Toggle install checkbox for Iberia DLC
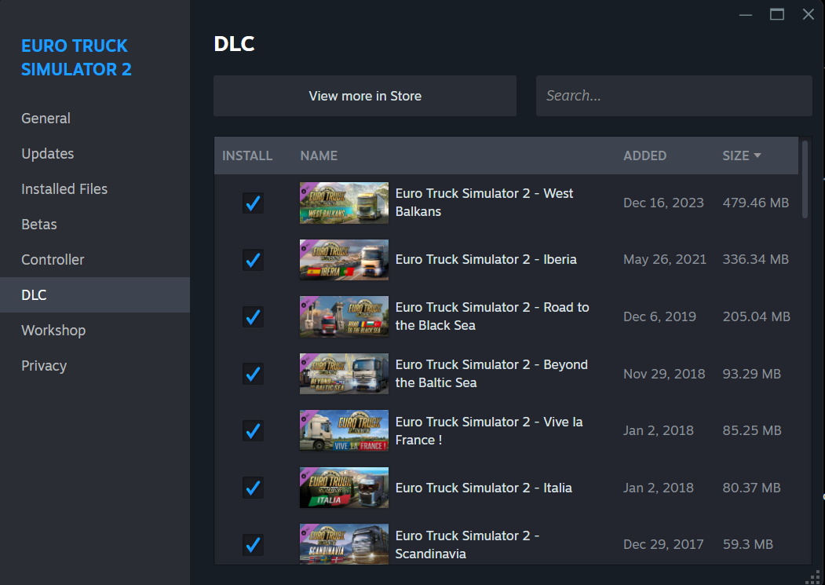Viewport: 825px width, 585px height. pos(253,260)
